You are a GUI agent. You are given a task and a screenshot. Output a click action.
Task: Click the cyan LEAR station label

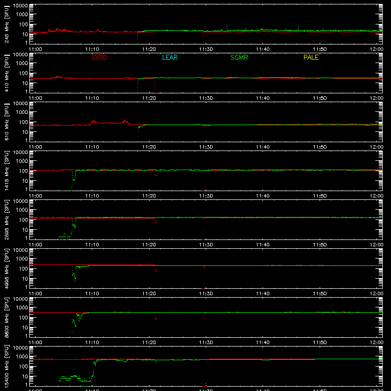click(x=170, y=57)
